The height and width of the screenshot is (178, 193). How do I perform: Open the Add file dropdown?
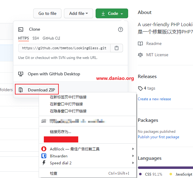tap(79, 13)
